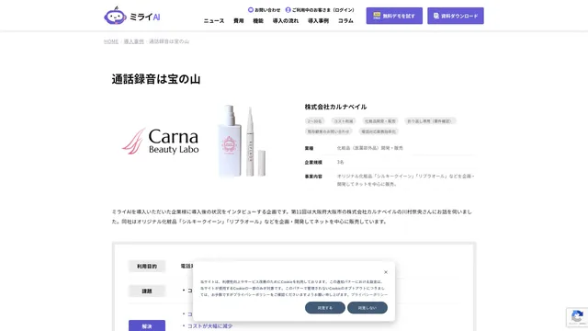Click the 企業規模 row label

[313, 162]
